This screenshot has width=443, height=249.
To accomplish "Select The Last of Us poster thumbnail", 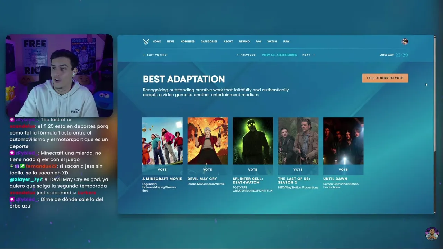I will click(298, 141).
